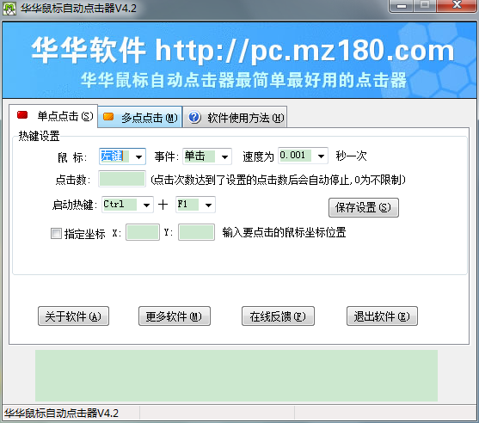
Task: Open the Ctrl hotkey modifier dropdown
Action: pos(146,205)
